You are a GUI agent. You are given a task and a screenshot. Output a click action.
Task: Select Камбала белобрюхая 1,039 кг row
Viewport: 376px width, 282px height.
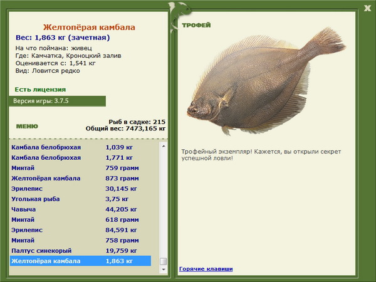point(81,147)
